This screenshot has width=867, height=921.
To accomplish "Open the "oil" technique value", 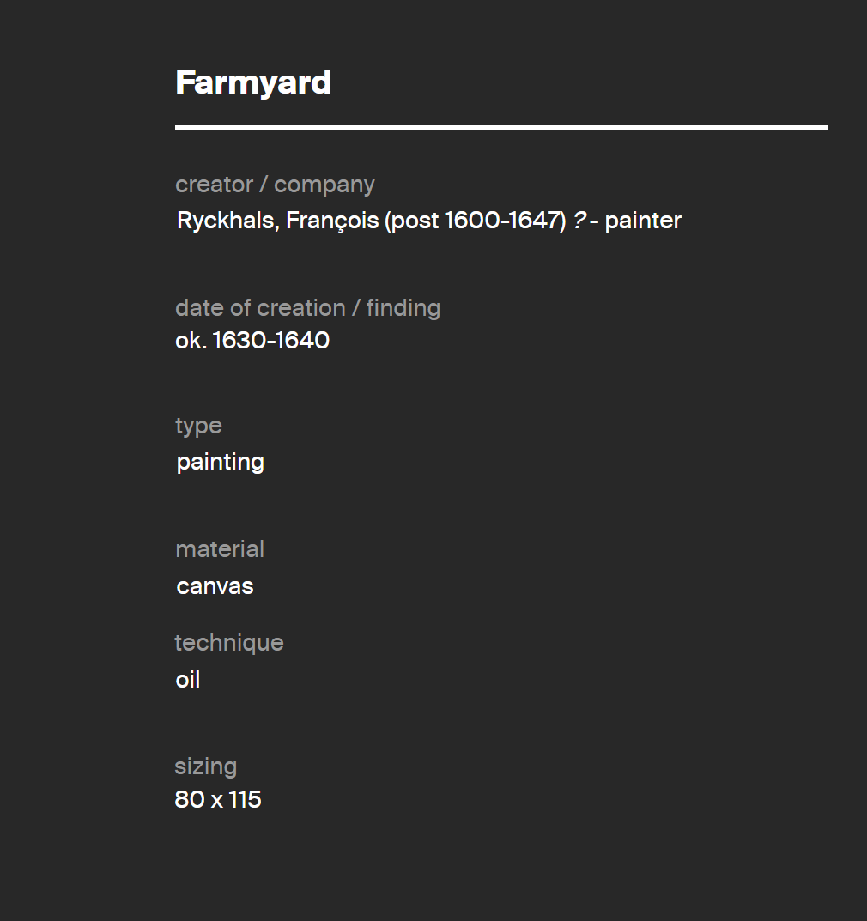I will tap(188, 680).
